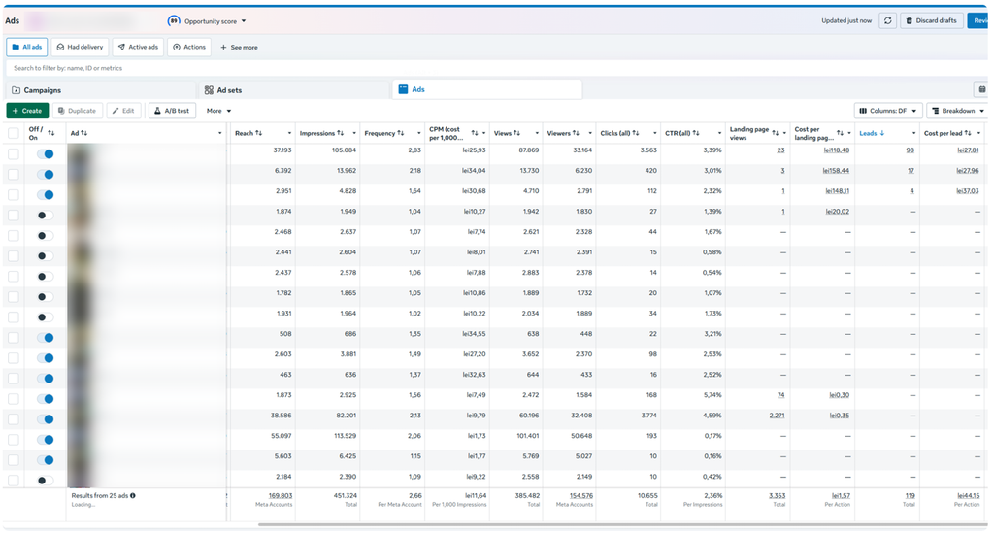Sort table by Viewers column

pyautogui.click(x=576, y=133)
